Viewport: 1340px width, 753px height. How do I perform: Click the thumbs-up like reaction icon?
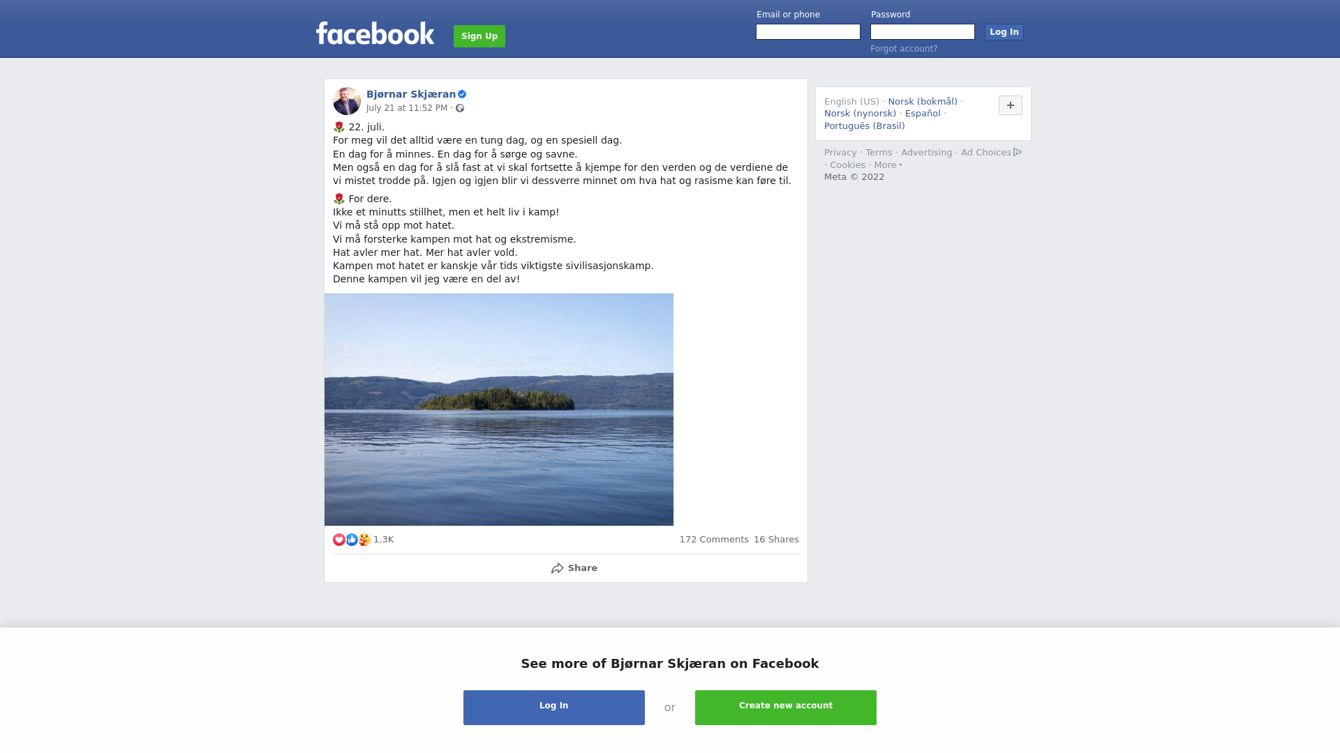[x=352, y=540]
